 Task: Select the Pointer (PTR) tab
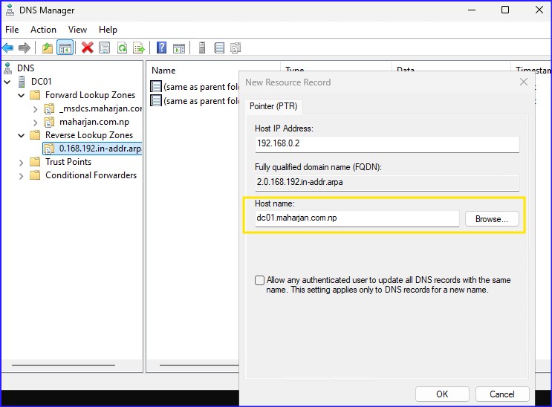pyautogui.click(x=273, y=106)
